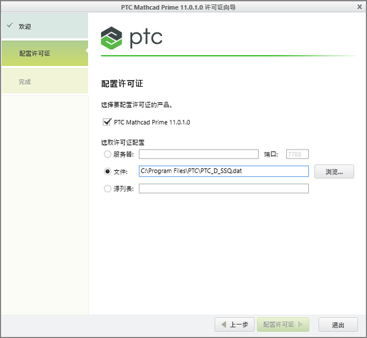Go back with 上一步 button
The height and width of the screenshot is (338, 367).
(x=234, y=325)
